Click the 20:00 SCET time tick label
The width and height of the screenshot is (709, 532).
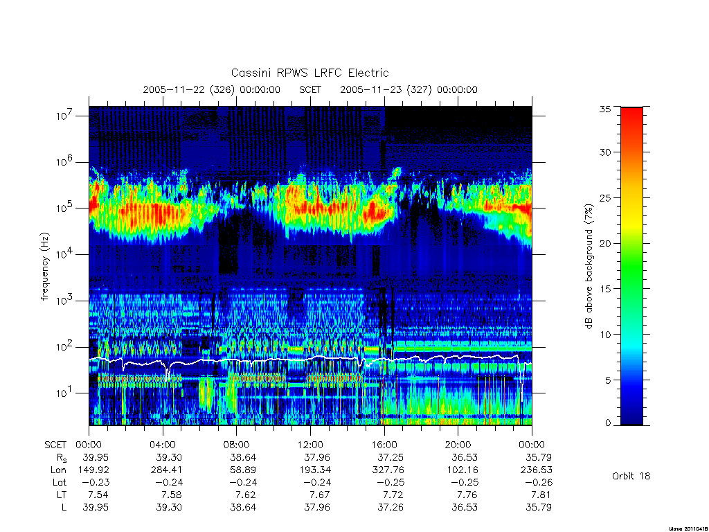458,445
